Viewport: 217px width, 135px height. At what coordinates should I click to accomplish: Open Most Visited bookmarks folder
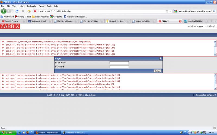[x=7, y=17]
